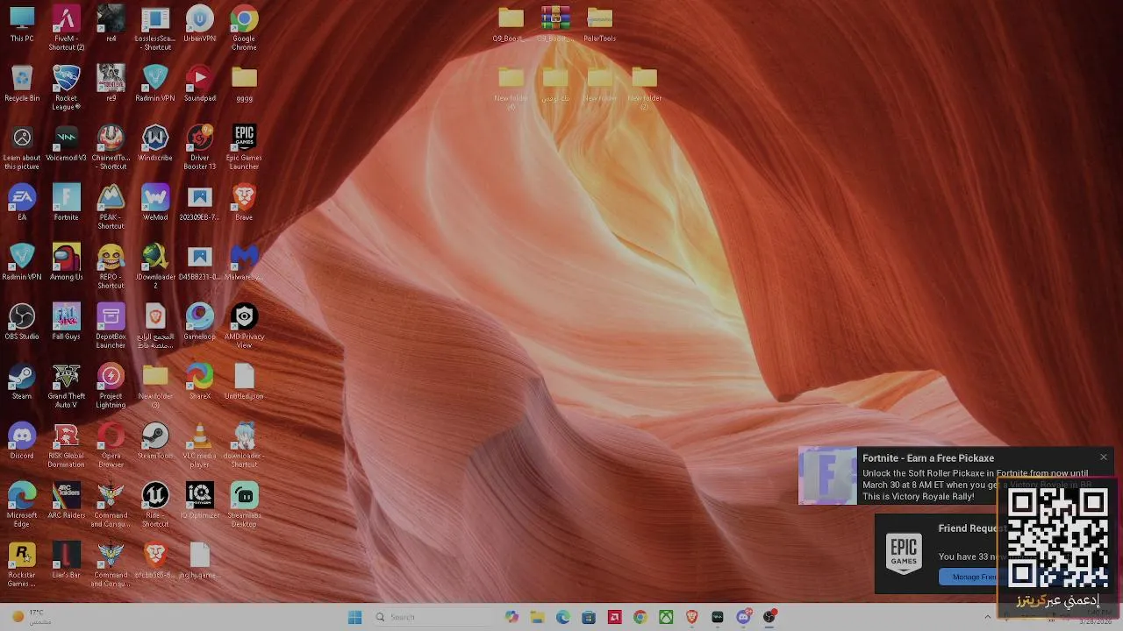1123x631 pixels.
Task: Open the re9 game shortcut
Action: click(111, 83)
